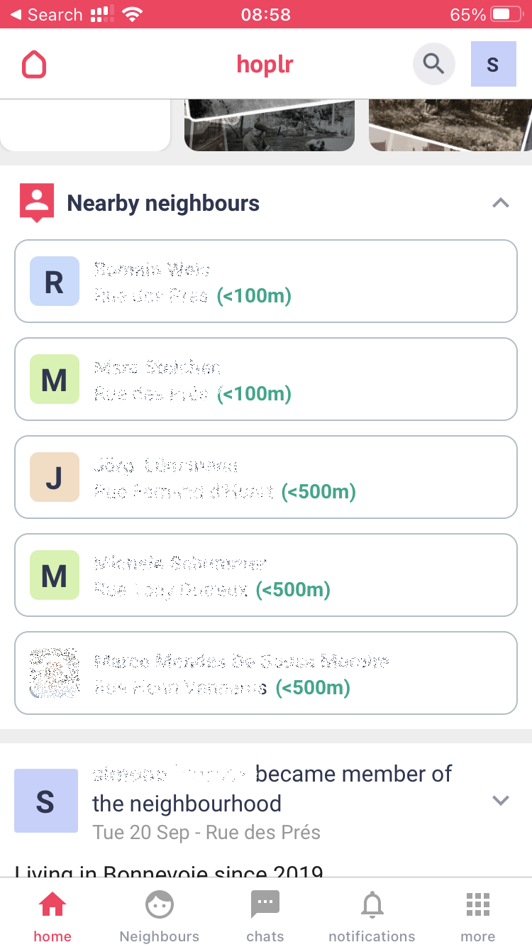Open first neighbour M card under 100m
This screenshot has height=947, width=532.
266,379
